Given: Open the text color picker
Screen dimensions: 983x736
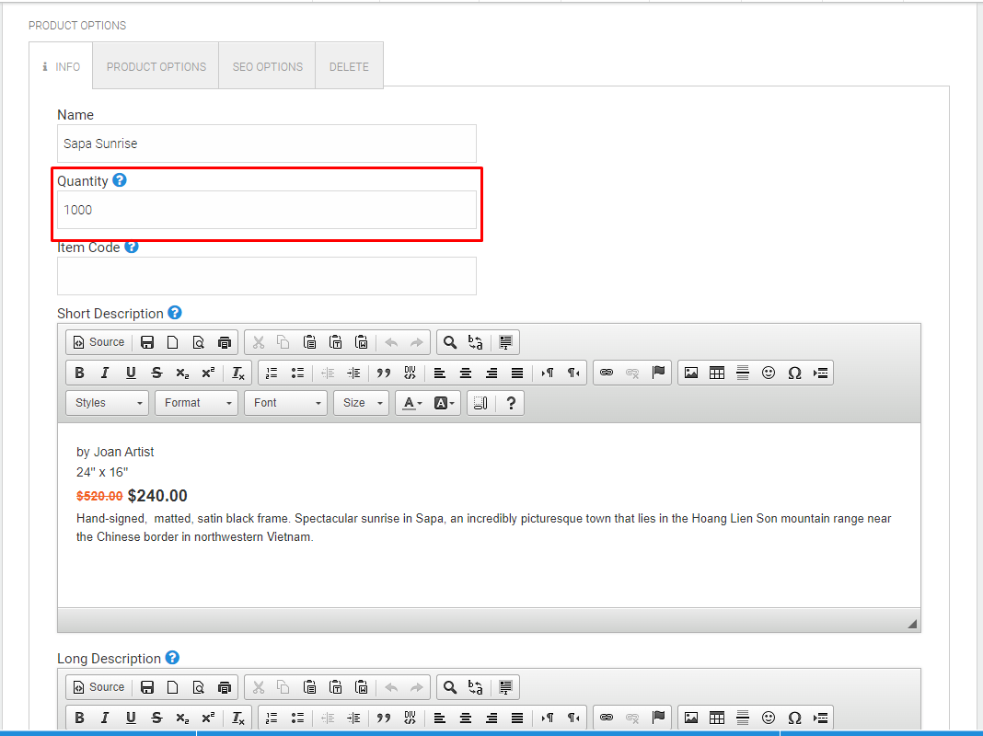Looking at the screenshot, I should 411,403.
